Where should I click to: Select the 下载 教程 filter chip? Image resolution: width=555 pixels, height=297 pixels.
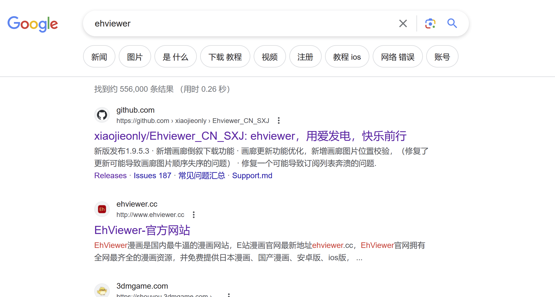click(225, 57)
